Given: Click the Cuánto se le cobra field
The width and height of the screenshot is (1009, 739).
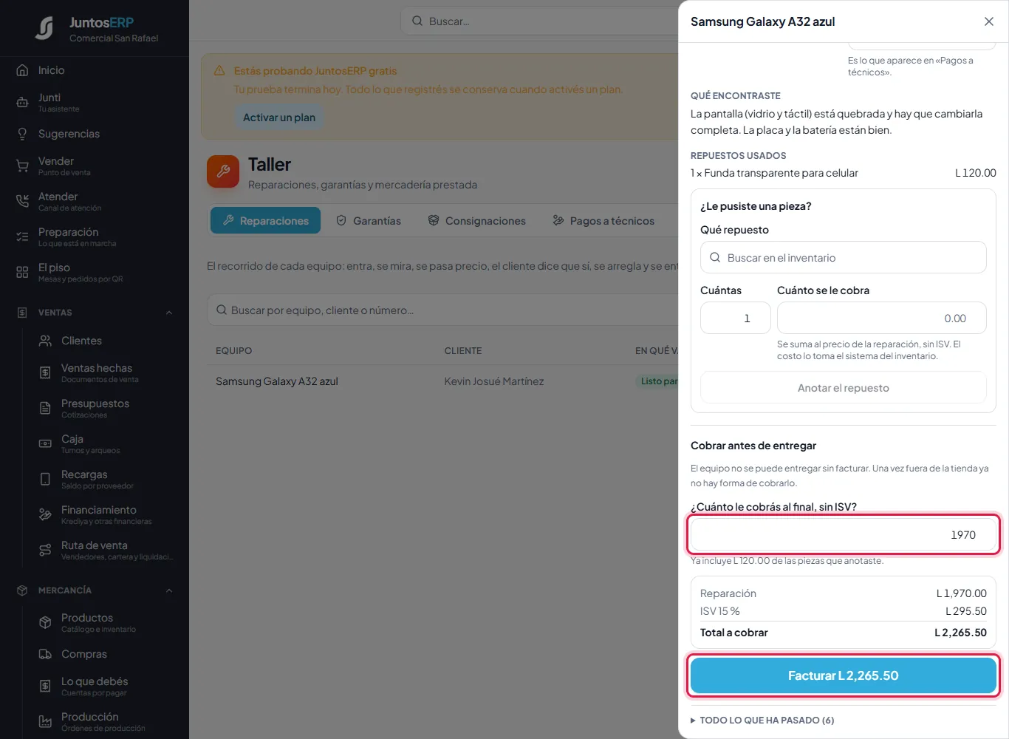Looking at the screenshot, I should click(882, 318).
